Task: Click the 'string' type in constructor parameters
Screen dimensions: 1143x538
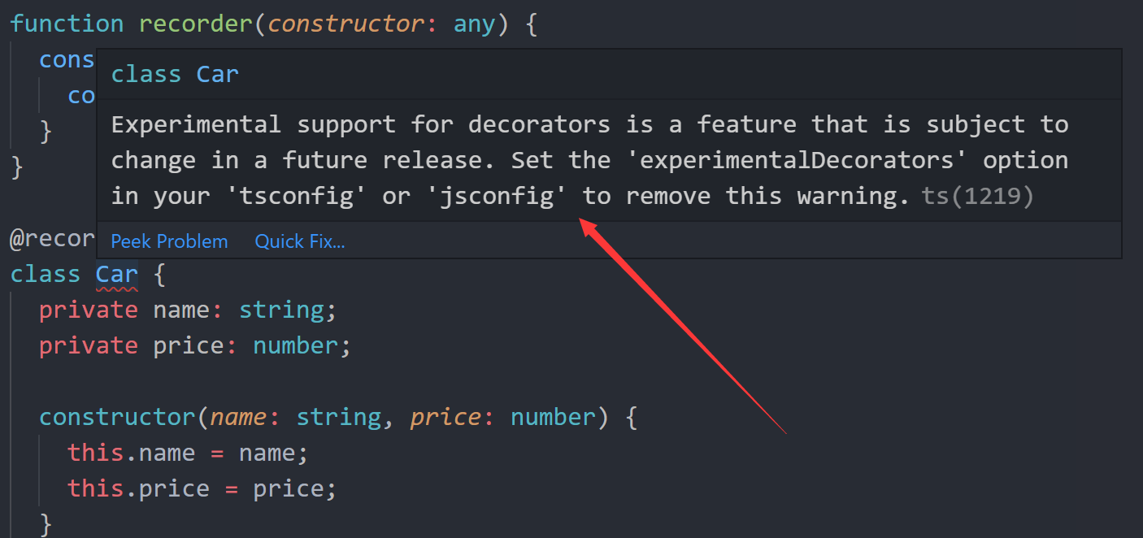Action: click(339, 418)
